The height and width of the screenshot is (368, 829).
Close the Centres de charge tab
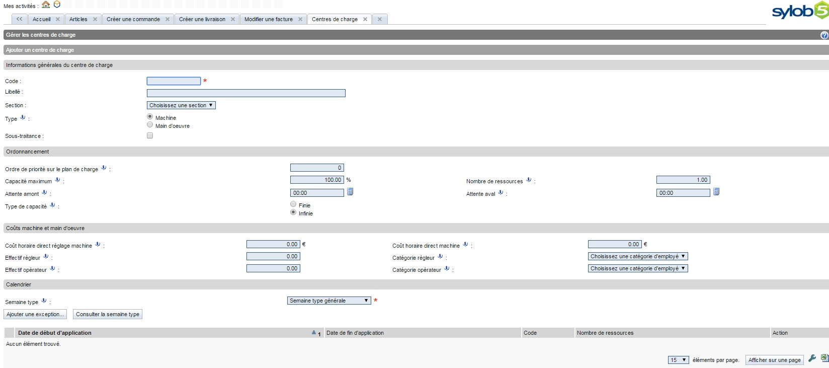pos(365,19)
